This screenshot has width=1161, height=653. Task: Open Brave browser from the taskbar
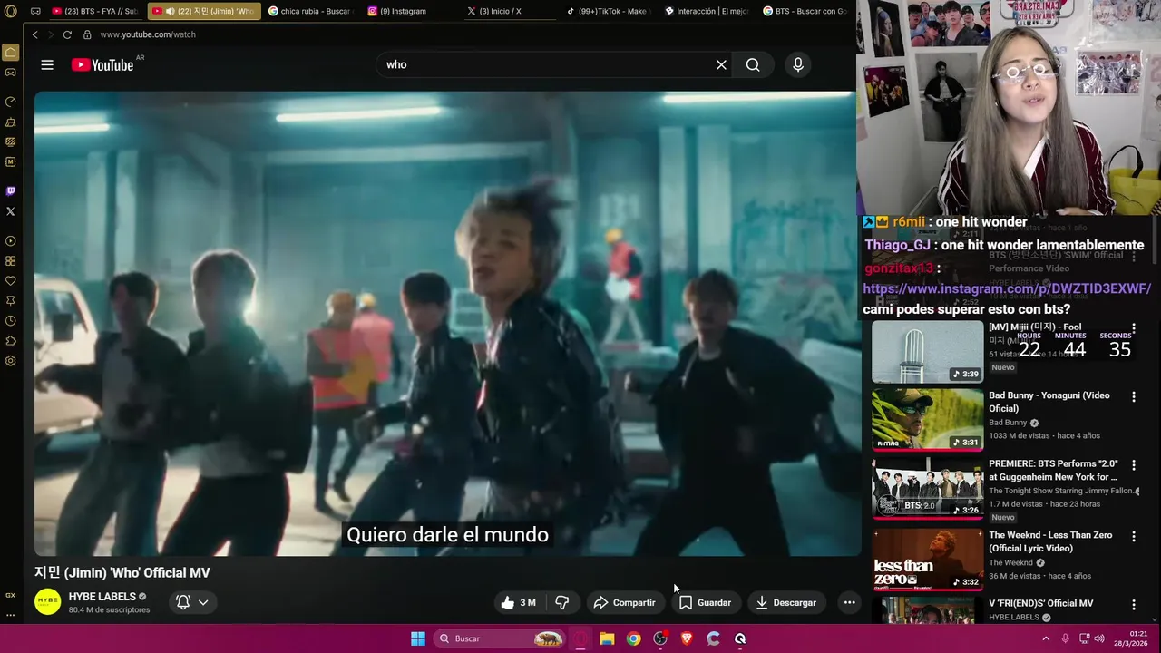[x=687, y=638]
